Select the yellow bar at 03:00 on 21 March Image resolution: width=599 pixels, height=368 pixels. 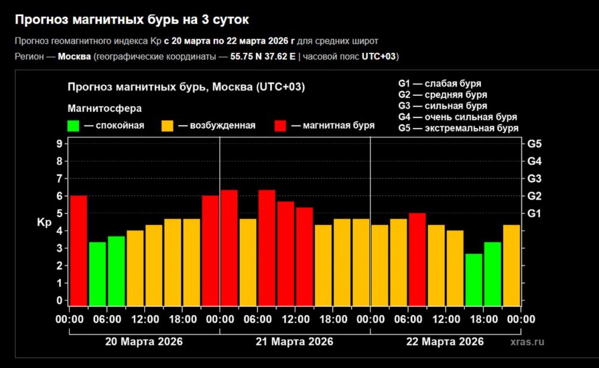(248, 262)
